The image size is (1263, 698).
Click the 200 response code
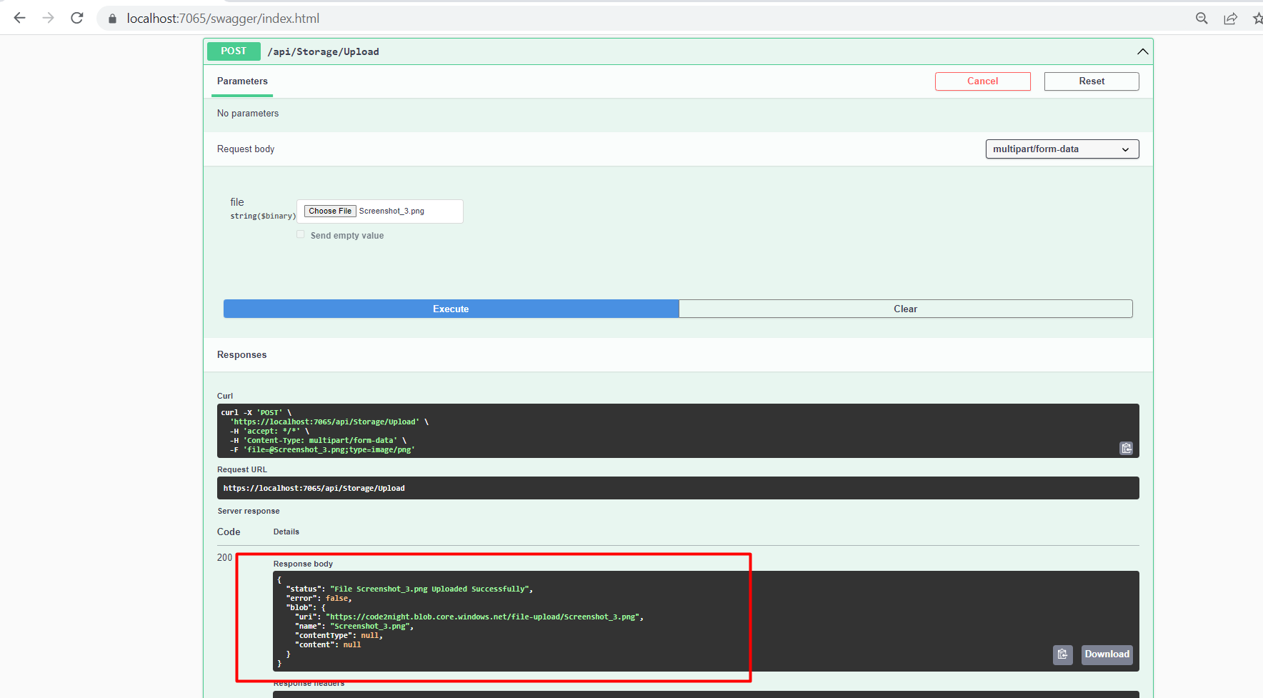[224, 557]
